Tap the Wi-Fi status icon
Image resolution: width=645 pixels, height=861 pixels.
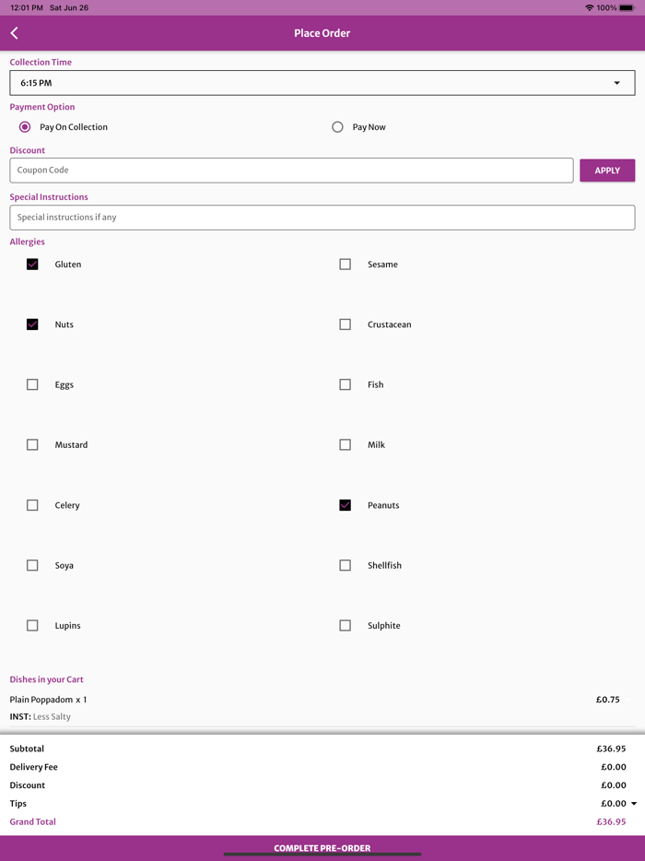point(589,7)
